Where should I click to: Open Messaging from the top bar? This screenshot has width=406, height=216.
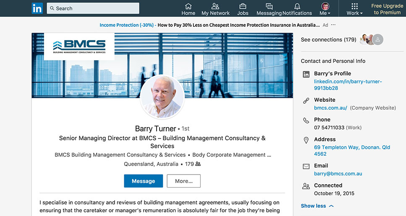click(269, 9)
